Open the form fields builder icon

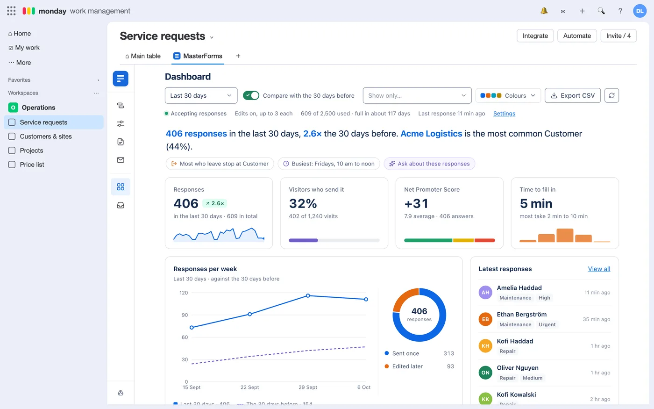click(121, 106)
